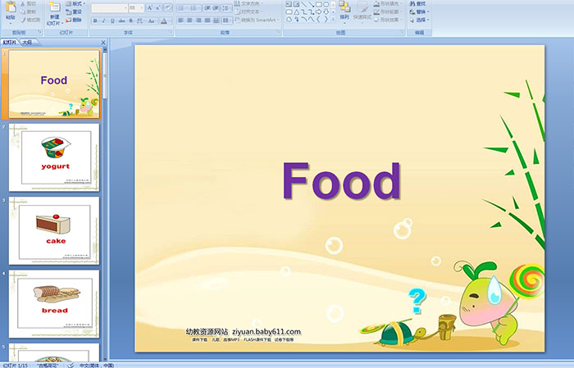Click the Increase Indent icon
Image resolution: width=574 pixels, height=368 pixels.
point(216,8)
